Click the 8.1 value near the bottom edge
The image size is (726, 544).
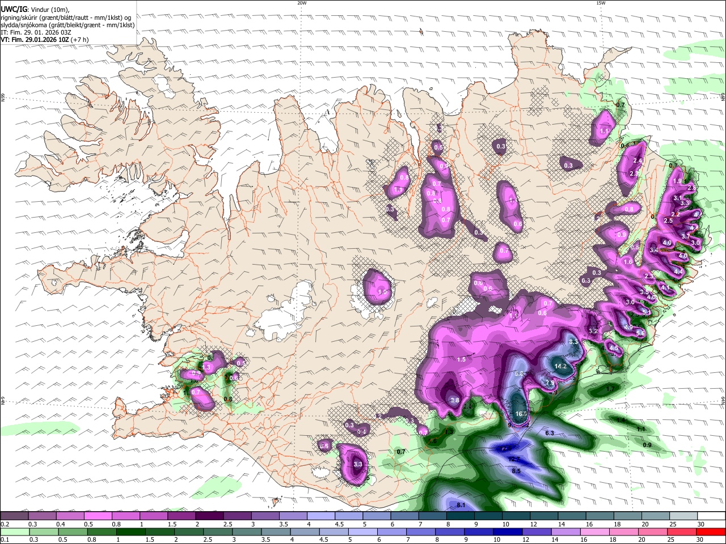tap(461, 505)
